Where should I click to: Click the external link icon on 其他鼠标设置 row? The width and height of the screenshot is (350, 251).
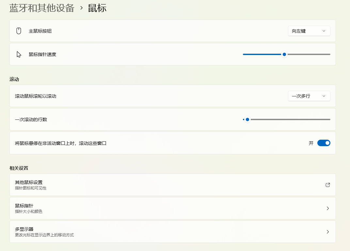coord(327,185)
